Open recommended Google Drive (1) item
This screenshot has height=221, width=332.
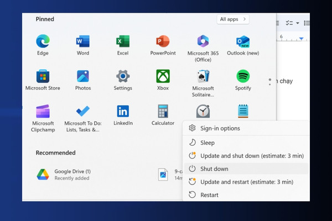tap(64, 175)
